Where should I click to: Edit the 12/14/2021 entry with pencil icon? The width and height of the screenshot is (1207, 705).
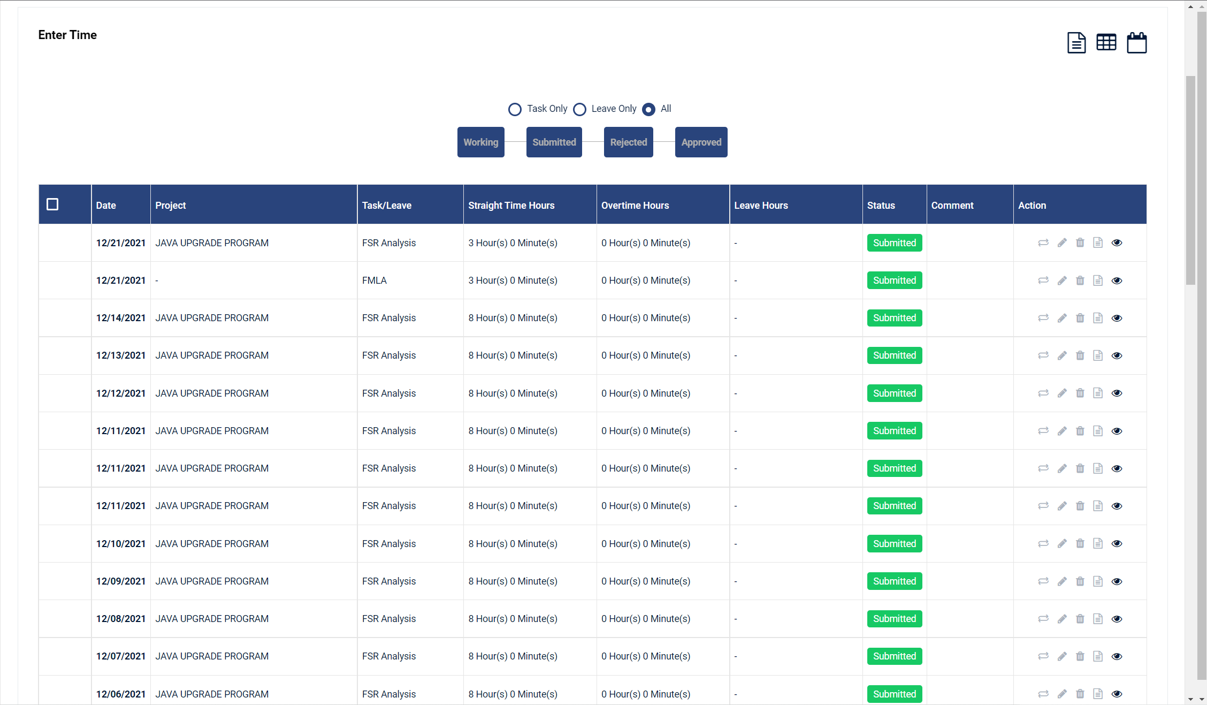[1062, 318]
